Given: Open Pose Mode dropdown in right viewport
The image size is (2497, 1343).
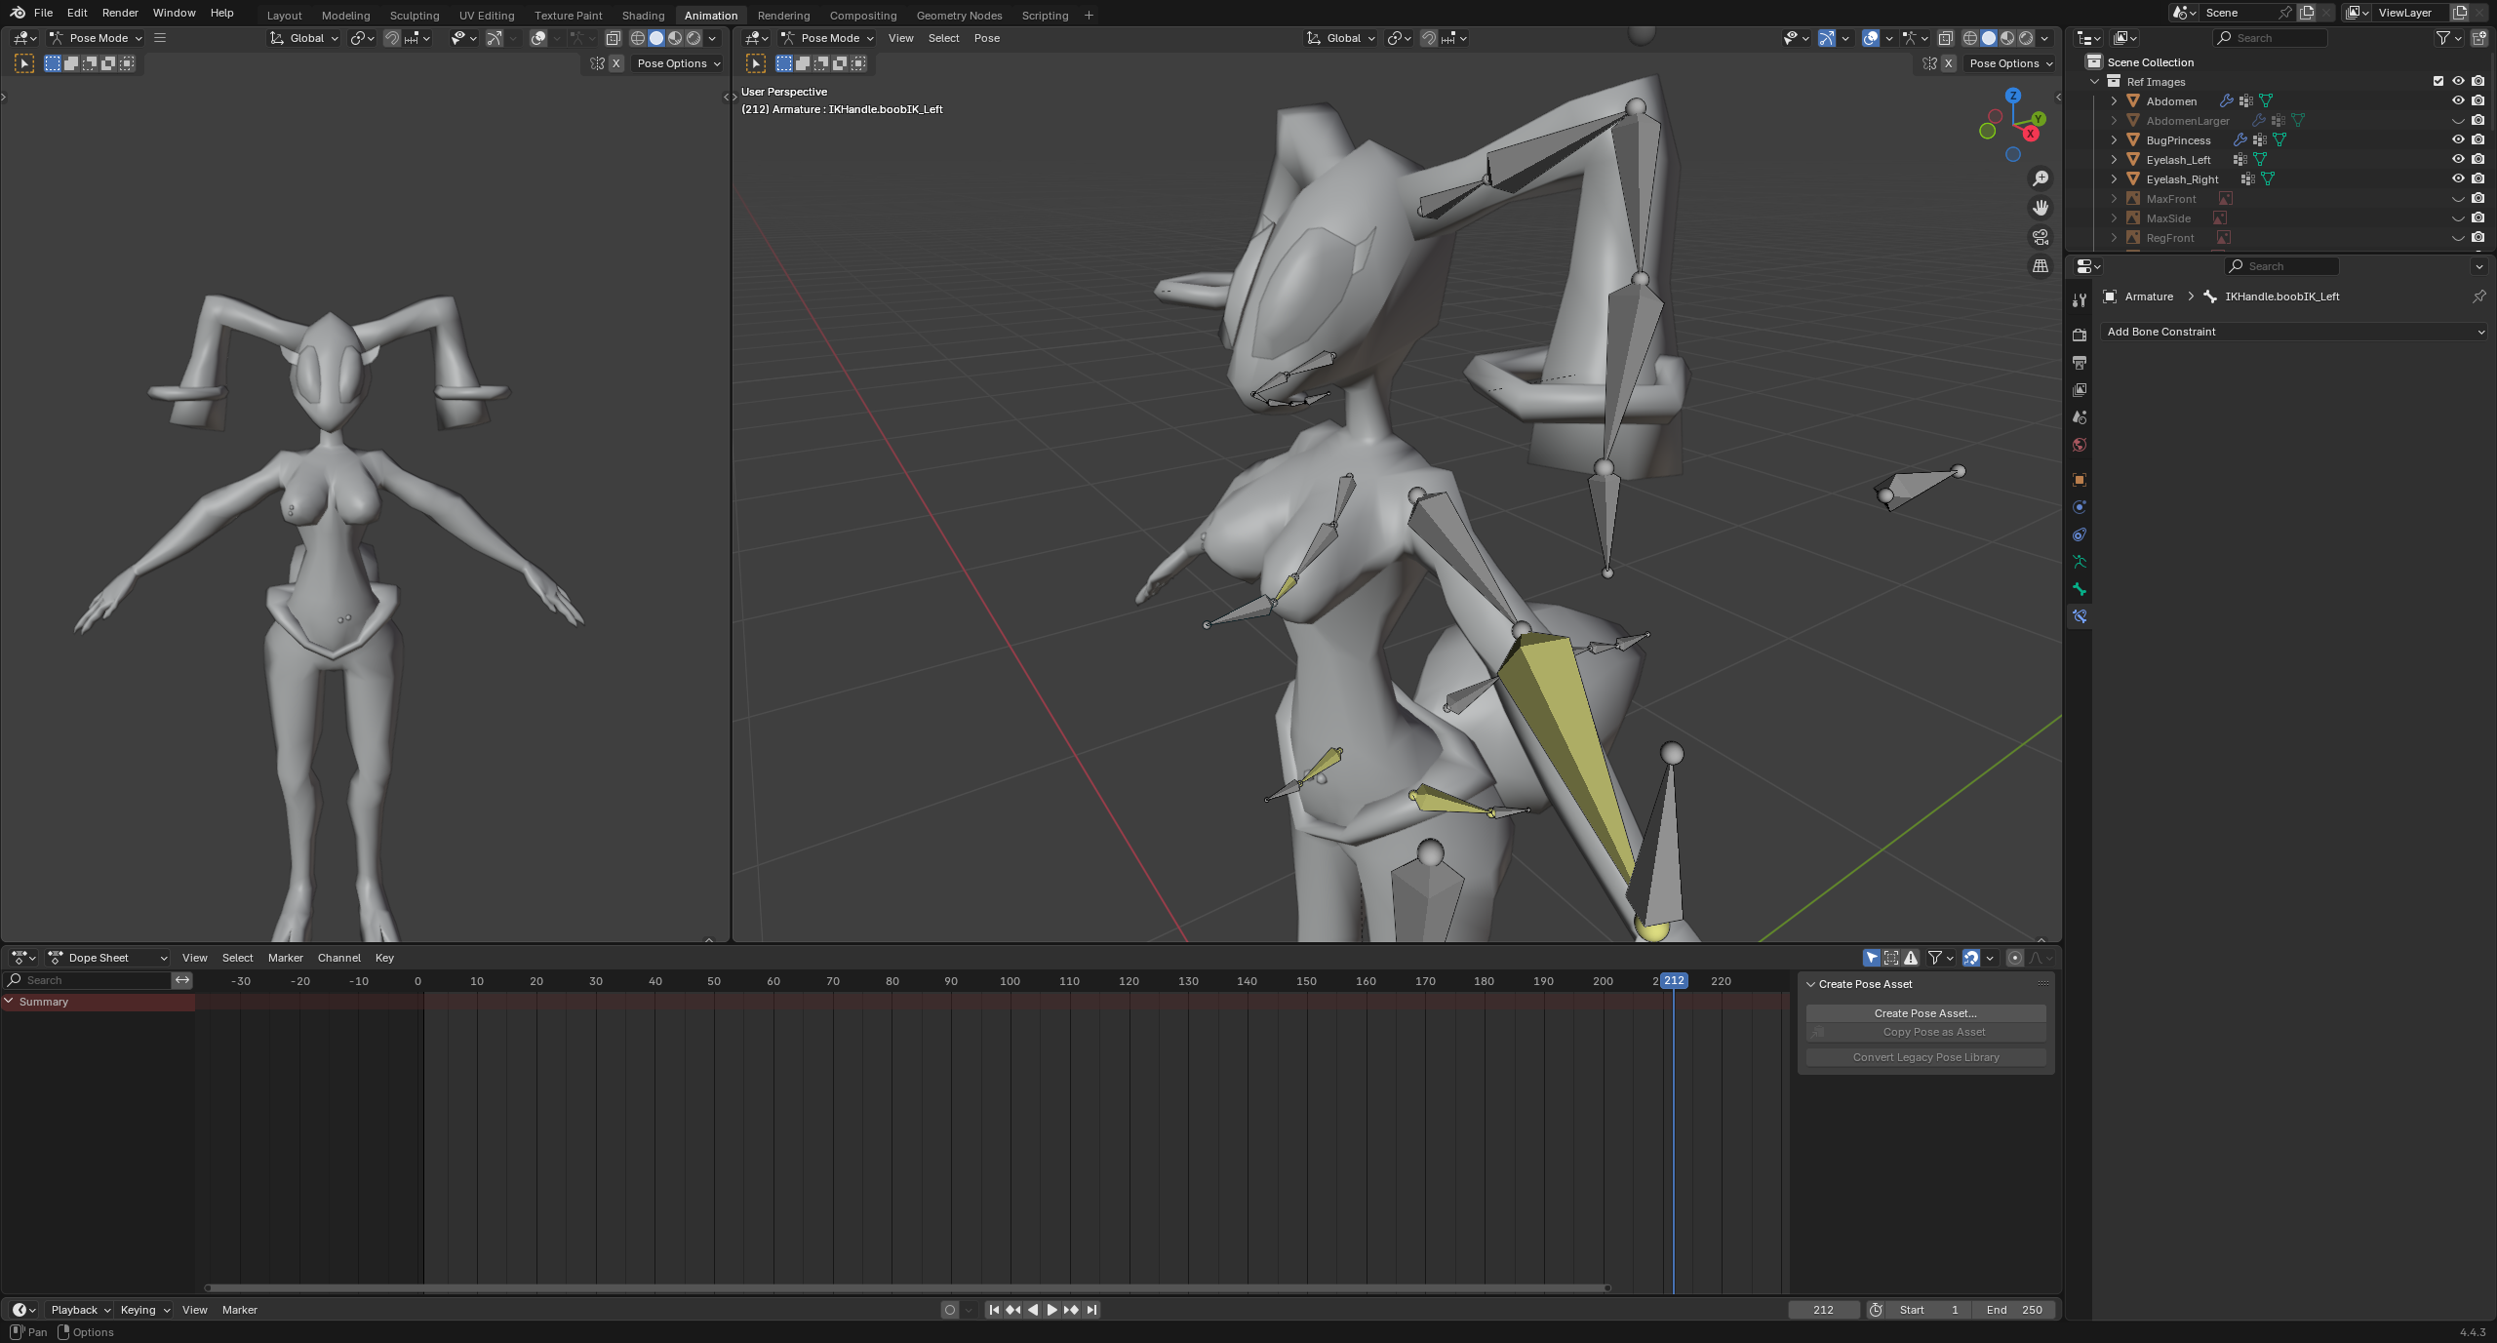Looking at the screenshot, I should [827, 38].
